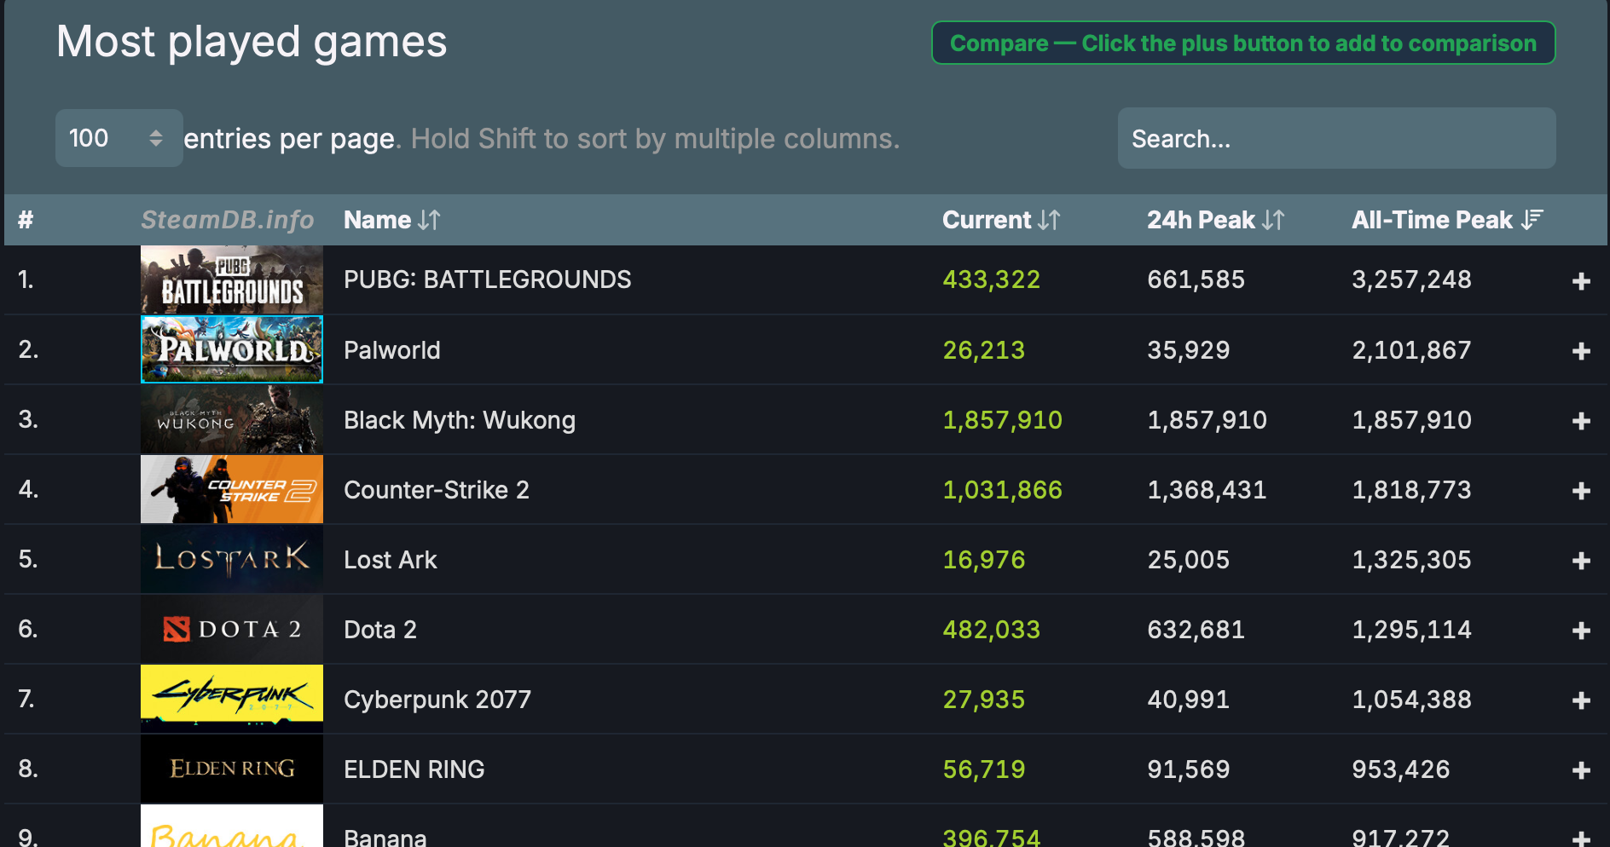Click the Search input field
This screenshot has height=847, width=1610.
click(1336, 138)
